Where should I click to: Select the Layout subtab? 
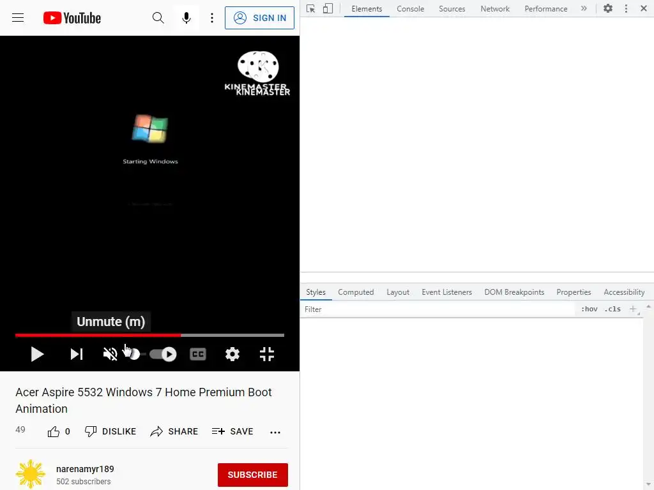click(x=398, y=292)
